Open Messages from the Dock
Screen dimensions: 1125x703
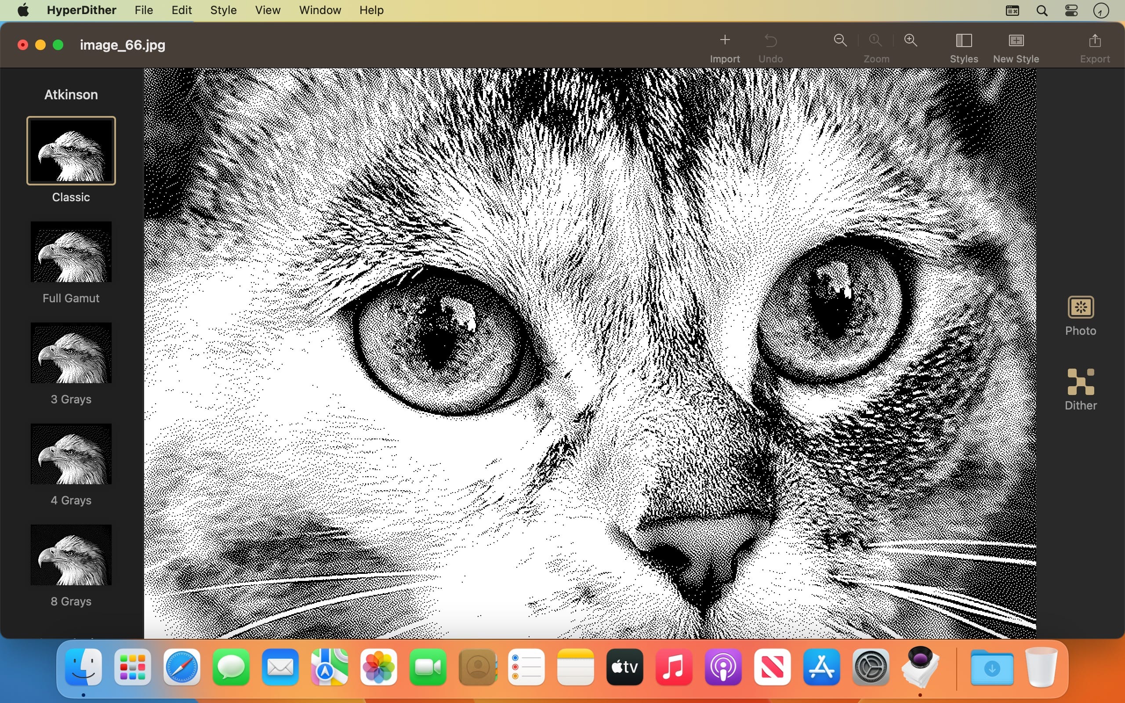(231, 667)
